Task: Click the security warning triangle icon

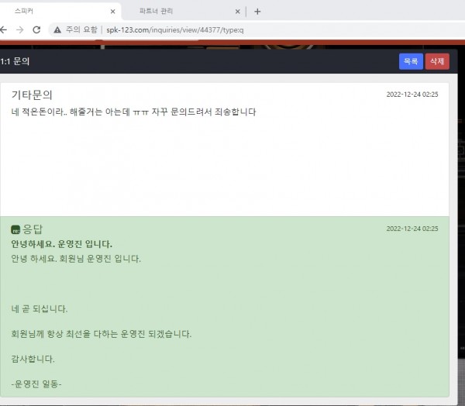Action: click(x=57, y=29)
